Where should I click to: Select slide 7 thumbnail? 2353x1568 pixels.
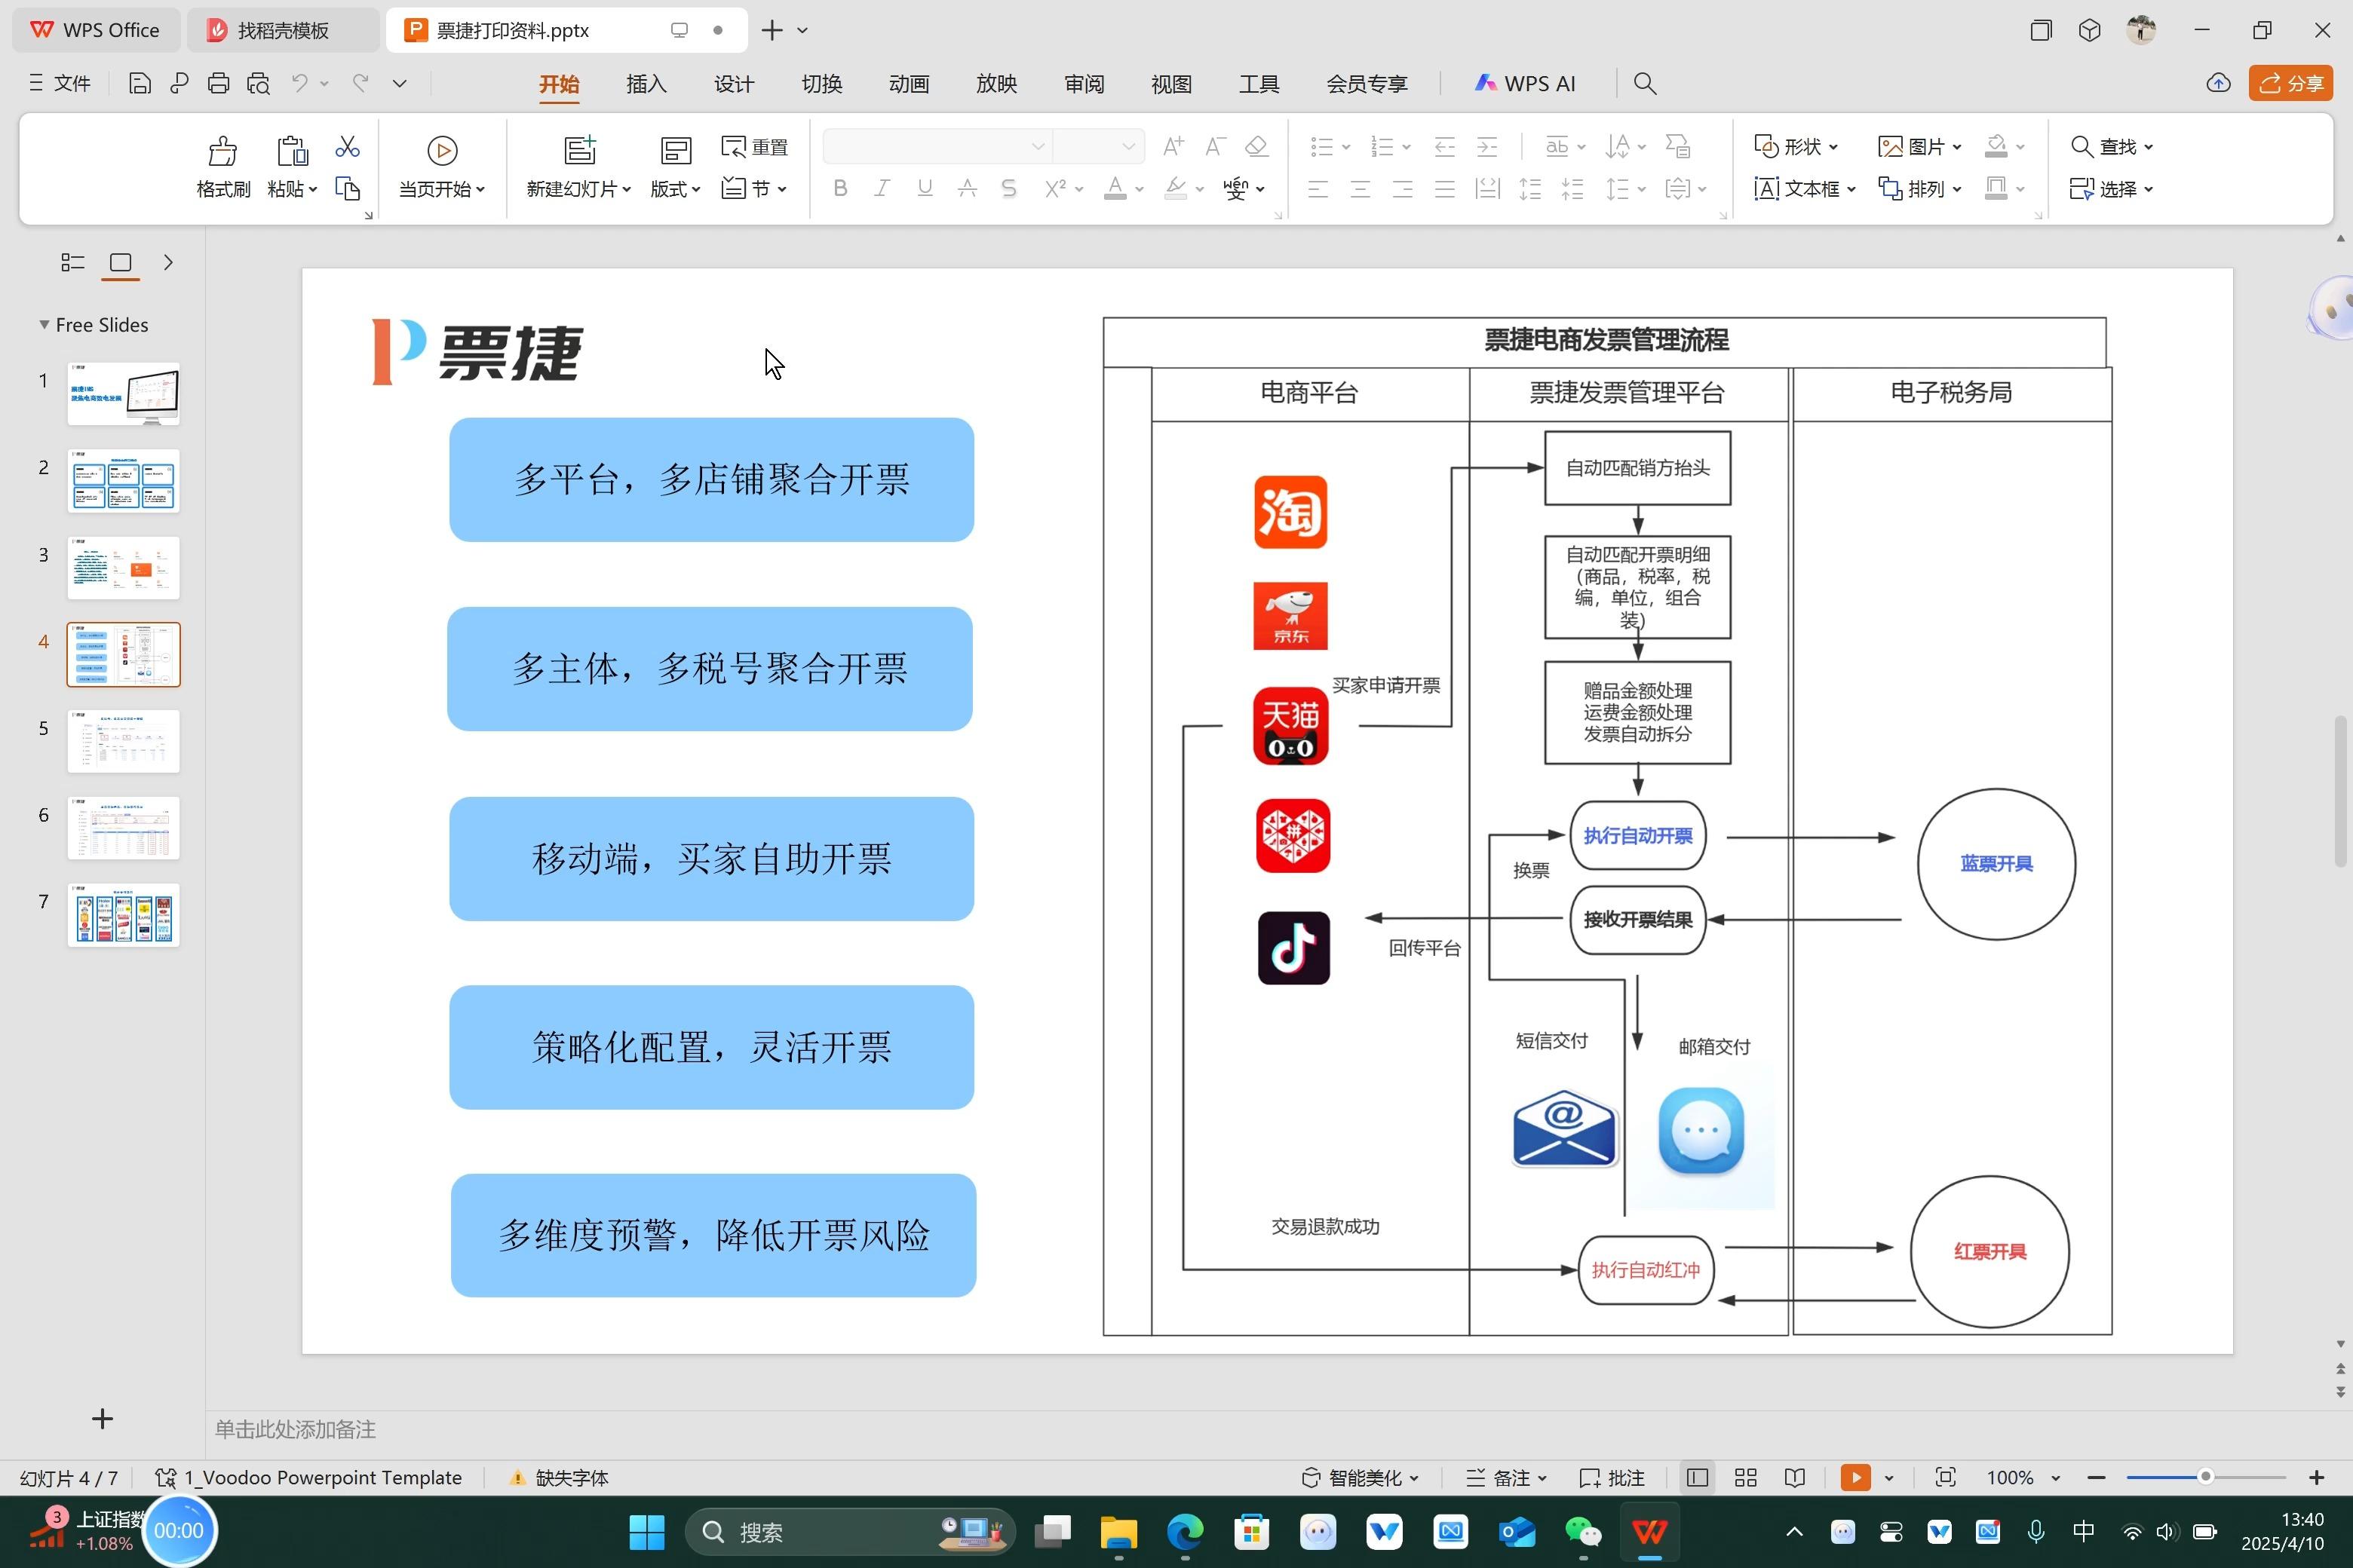[x=123, y=915]
